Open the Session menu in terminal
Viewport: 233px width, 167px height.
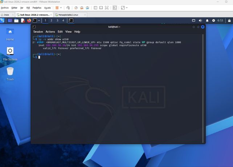click(38, 32)
